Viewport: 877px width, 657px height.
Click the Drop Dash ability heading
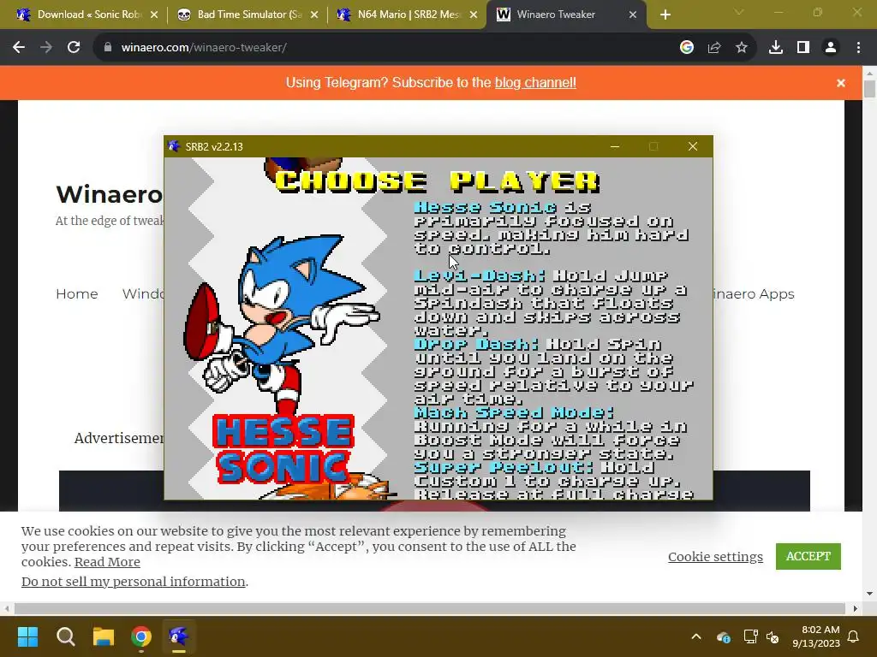(476, 344)
